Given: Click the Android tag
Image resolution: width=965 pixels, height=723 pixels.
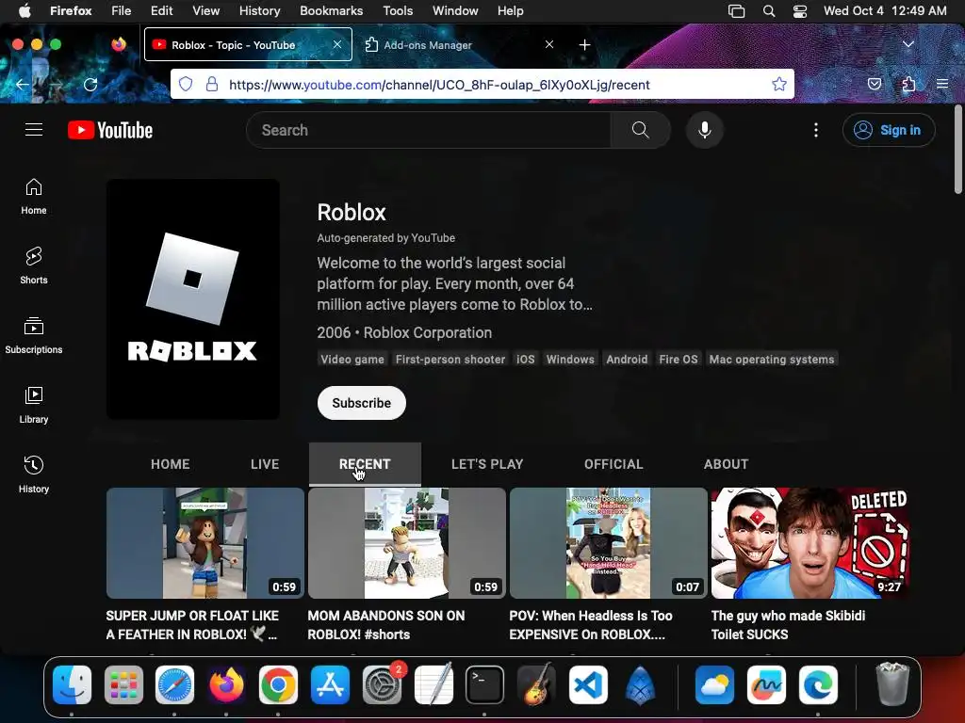Looking at the screenshot, I should pyautogui.click(x=627, y=359).
